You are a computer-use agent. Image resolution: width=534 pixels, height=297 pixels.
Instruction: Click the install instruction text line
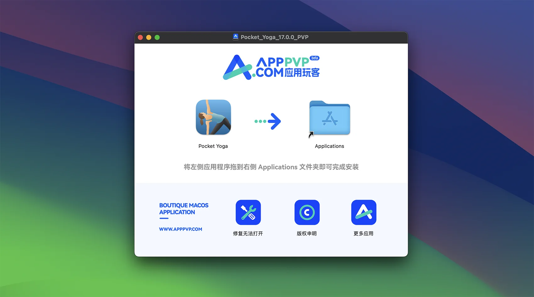click(271, 167)
